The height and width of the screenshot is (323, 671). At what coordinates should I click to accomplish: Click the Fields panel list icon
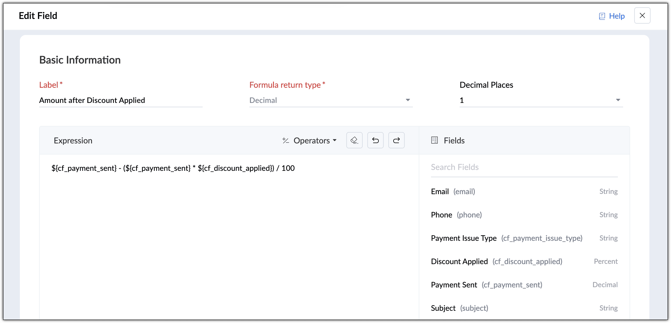pos(434,140)
